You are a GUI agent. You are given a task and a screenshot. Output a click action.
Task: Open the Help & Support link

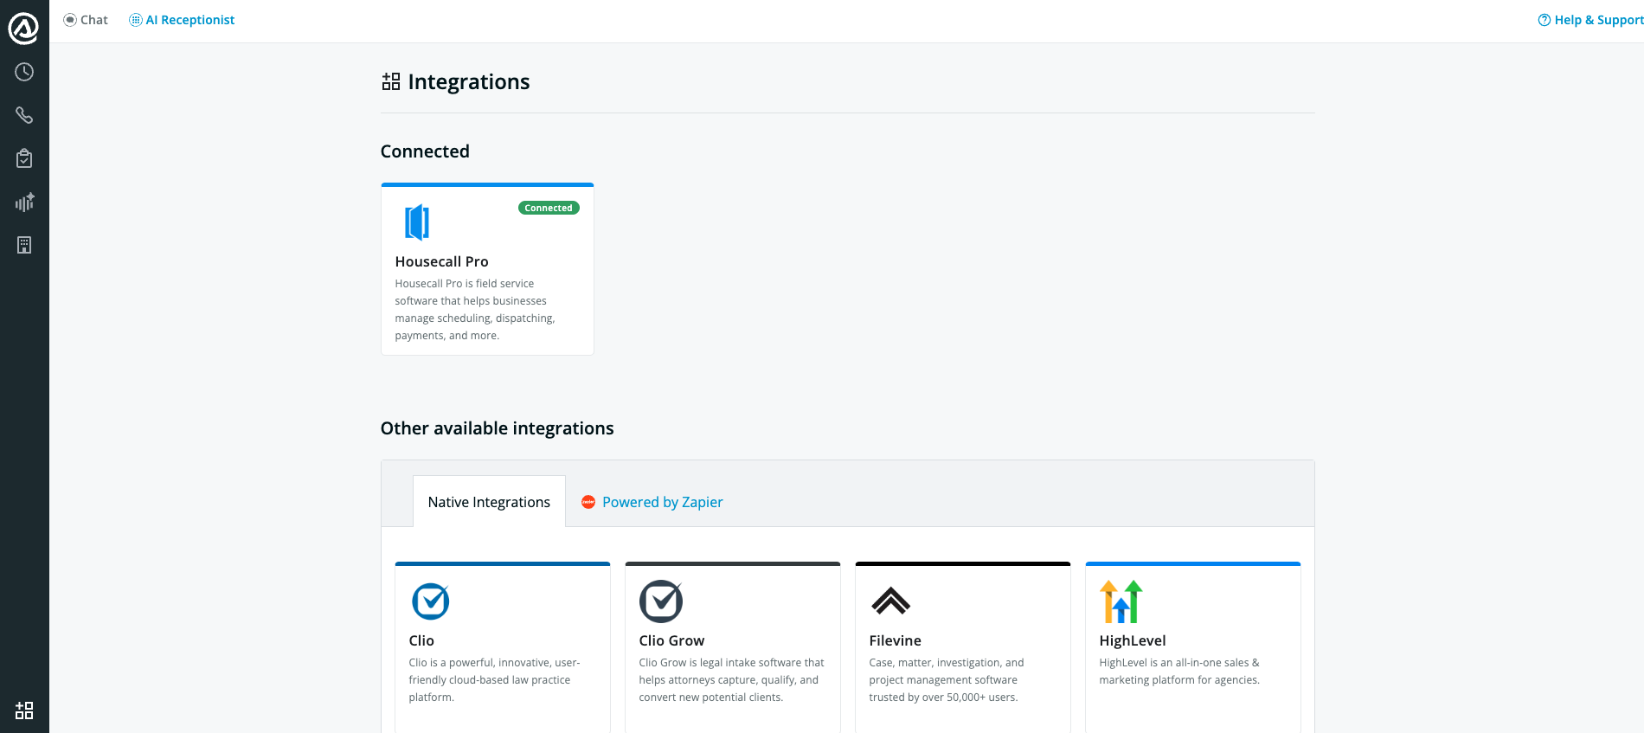coord(1590,20)
